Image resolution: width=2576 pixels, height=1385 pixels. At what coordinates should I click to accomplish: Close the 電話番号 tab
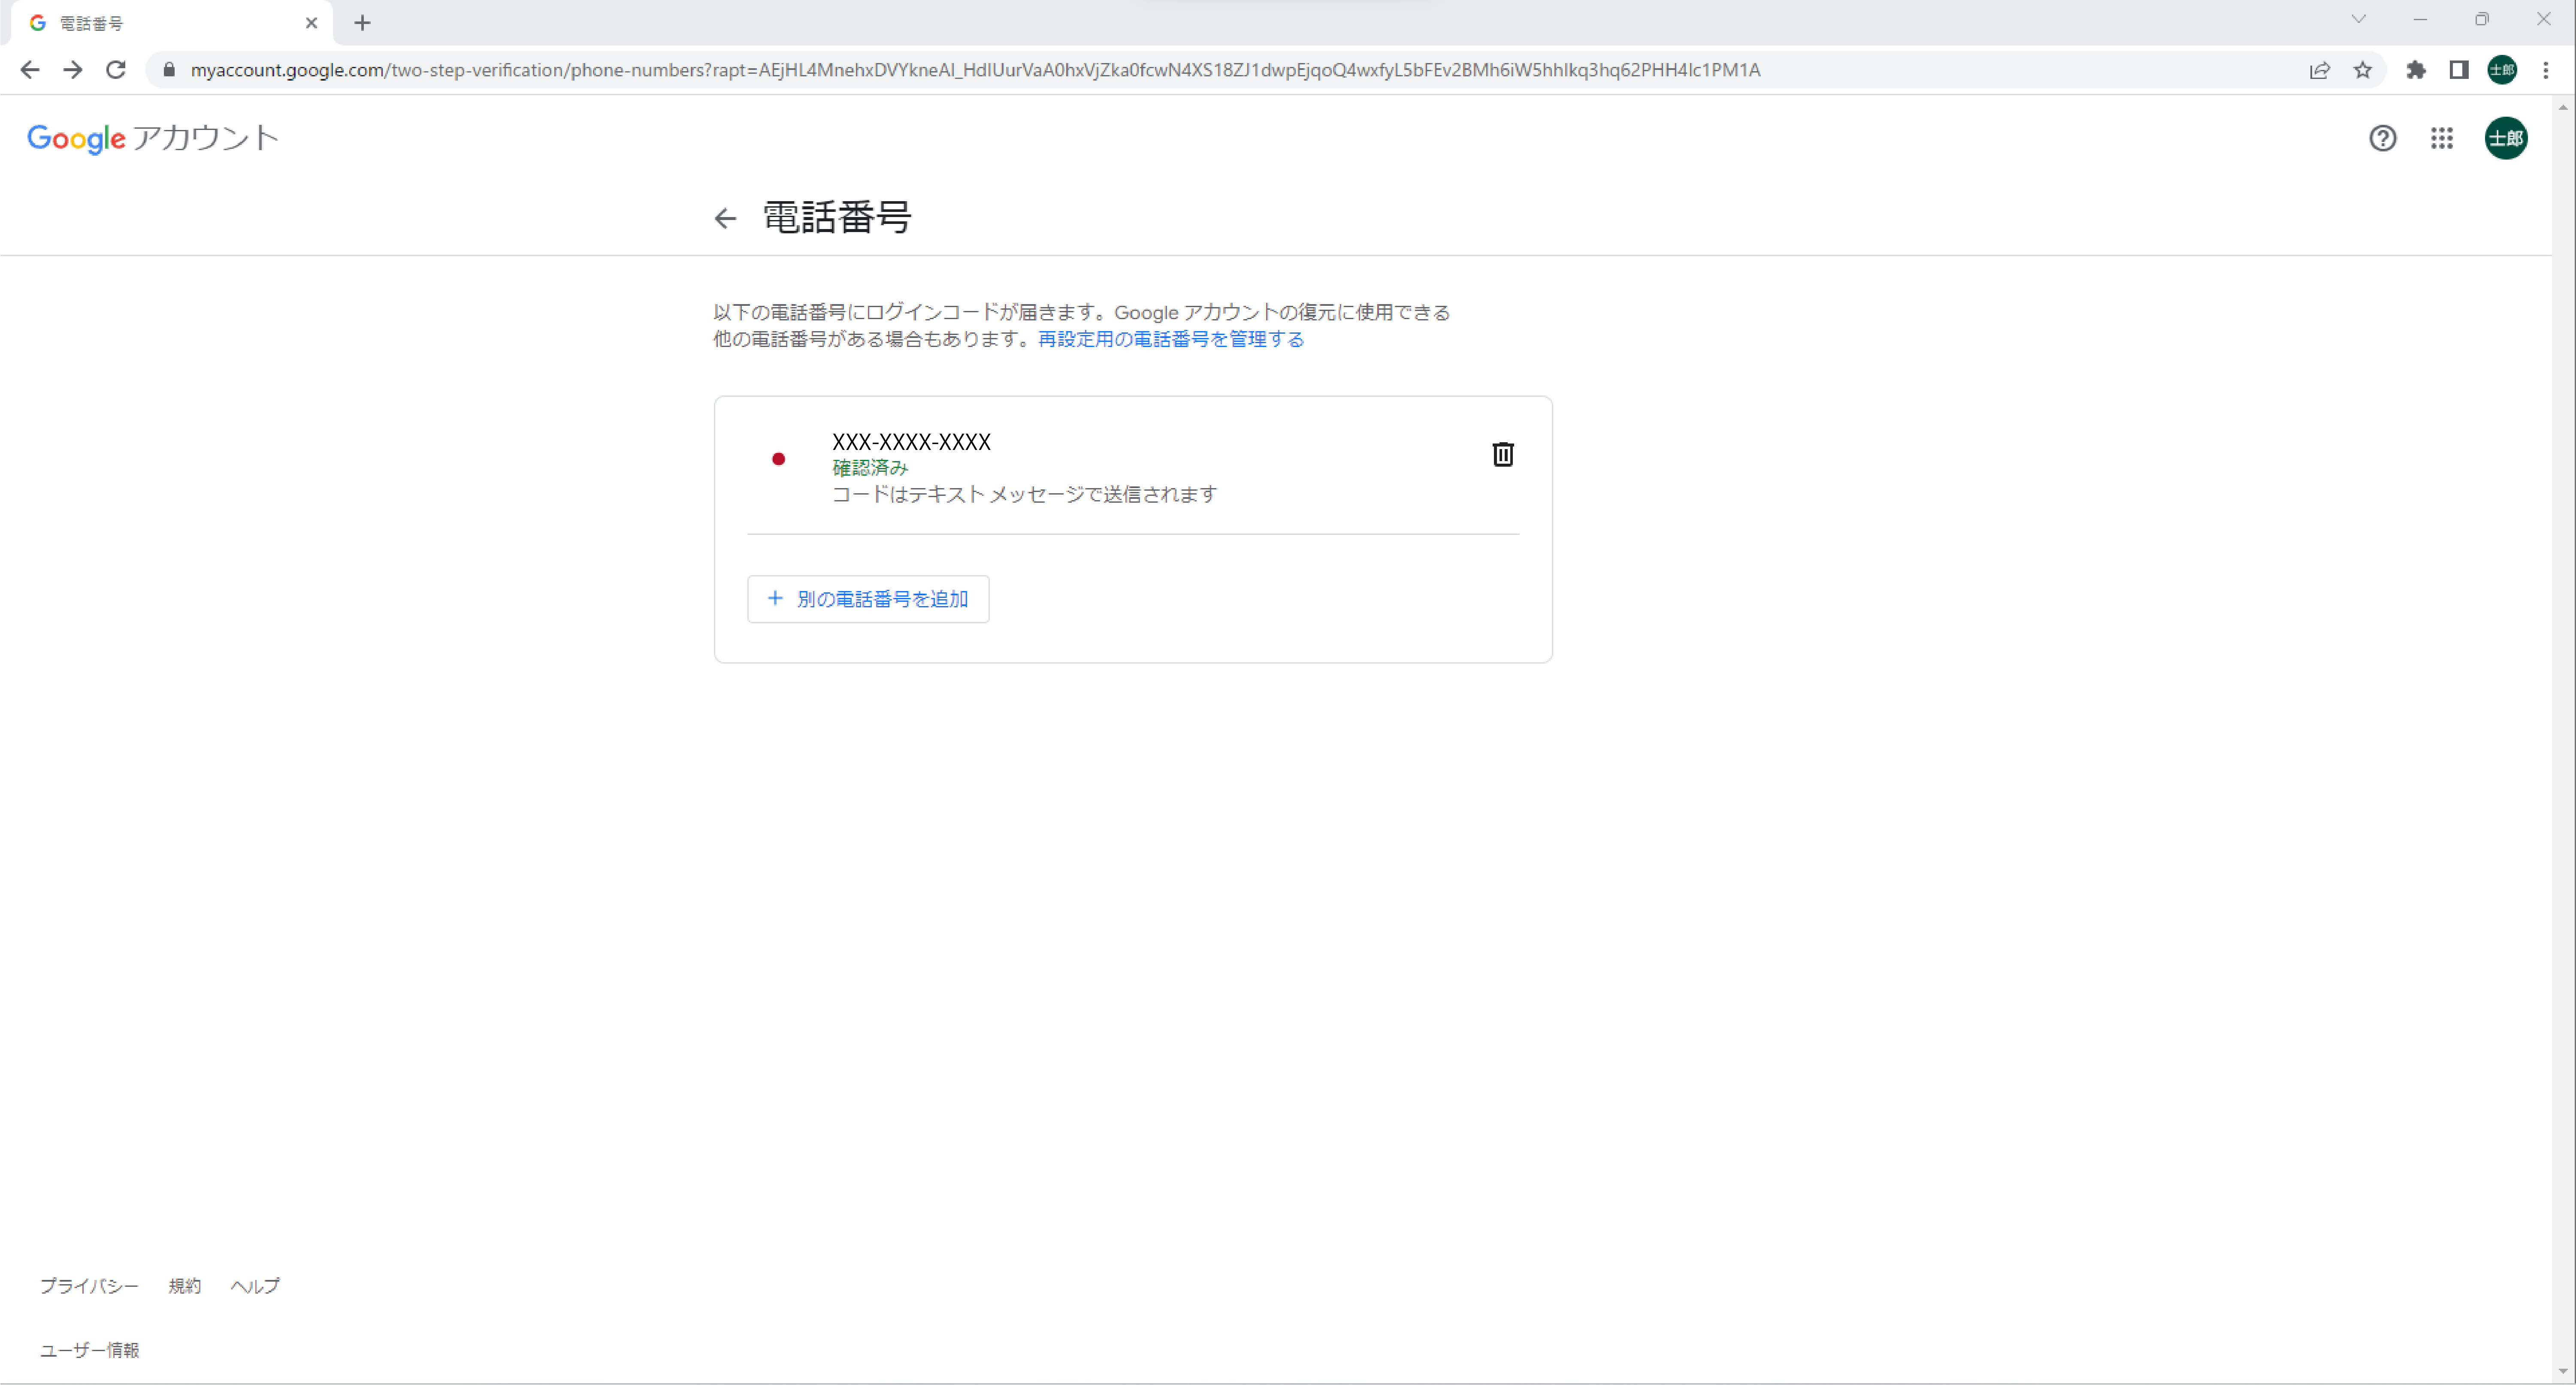[x=311, y=23]
